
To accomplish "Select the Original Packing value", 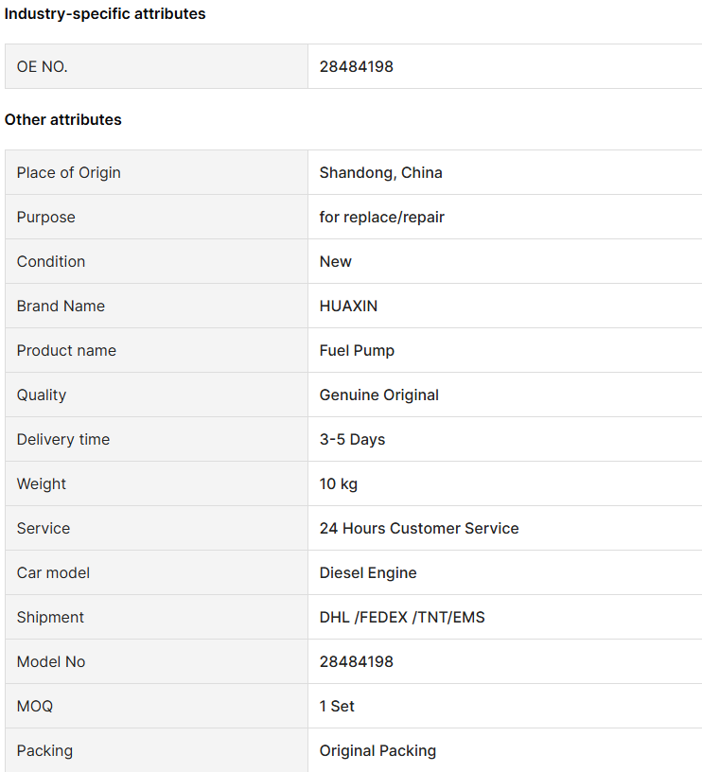I will 377,751.
